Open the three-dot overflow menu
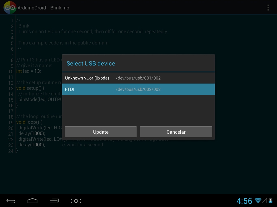This screenshot has height=207, width=277. (268, 8)
